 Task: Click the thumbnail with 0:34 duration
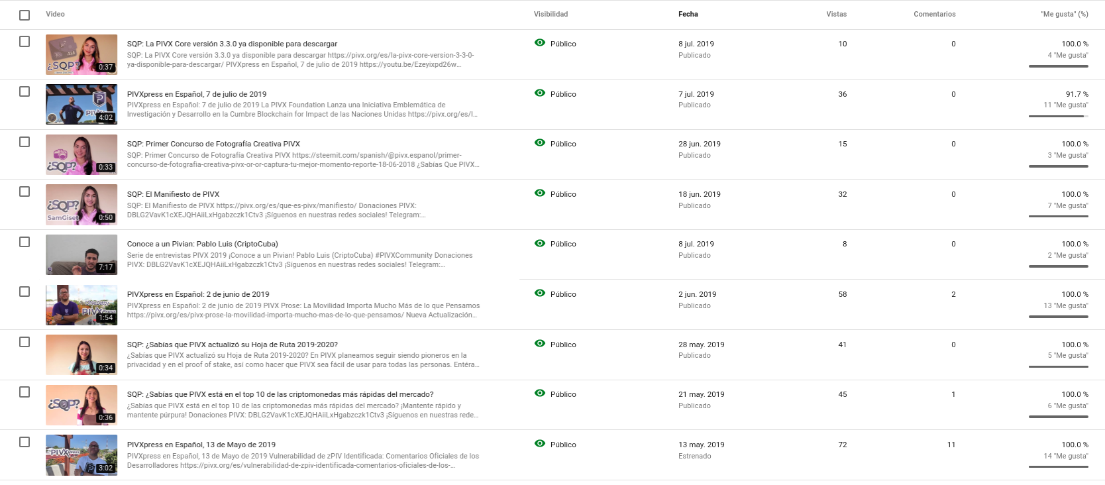(x=81, y=354)
